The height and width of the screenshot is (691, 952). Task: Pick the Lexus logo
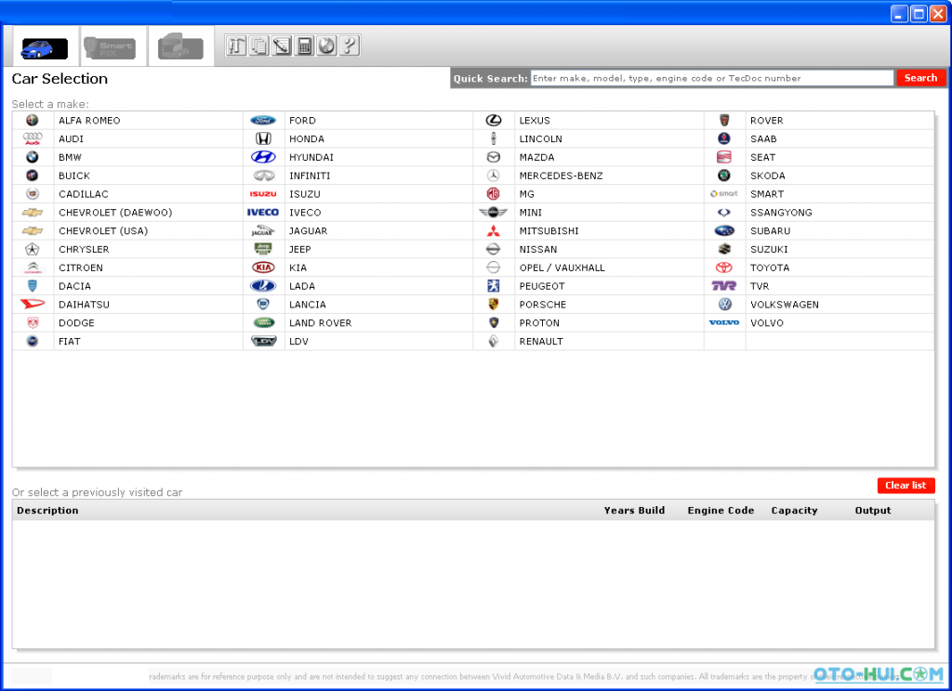[494, 120]
